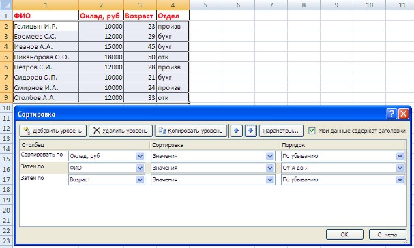Toggle Мои данные содержат заголовки checkbox
The width and height of the screenshot is (414, 248).
(x=312, y=131)
